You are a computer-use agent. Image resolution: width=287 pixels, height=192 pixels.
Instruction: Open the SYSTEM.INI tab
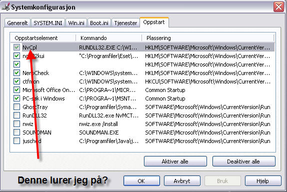48,23
